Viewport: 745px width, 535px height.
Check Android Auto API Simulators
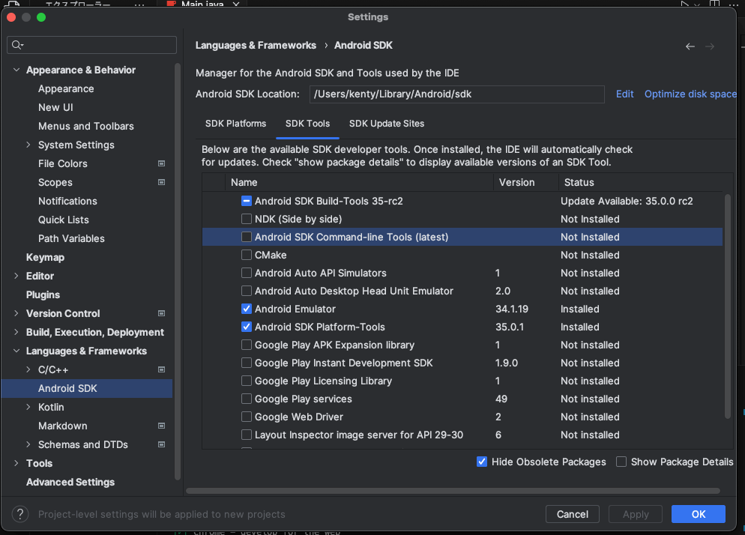246,273
